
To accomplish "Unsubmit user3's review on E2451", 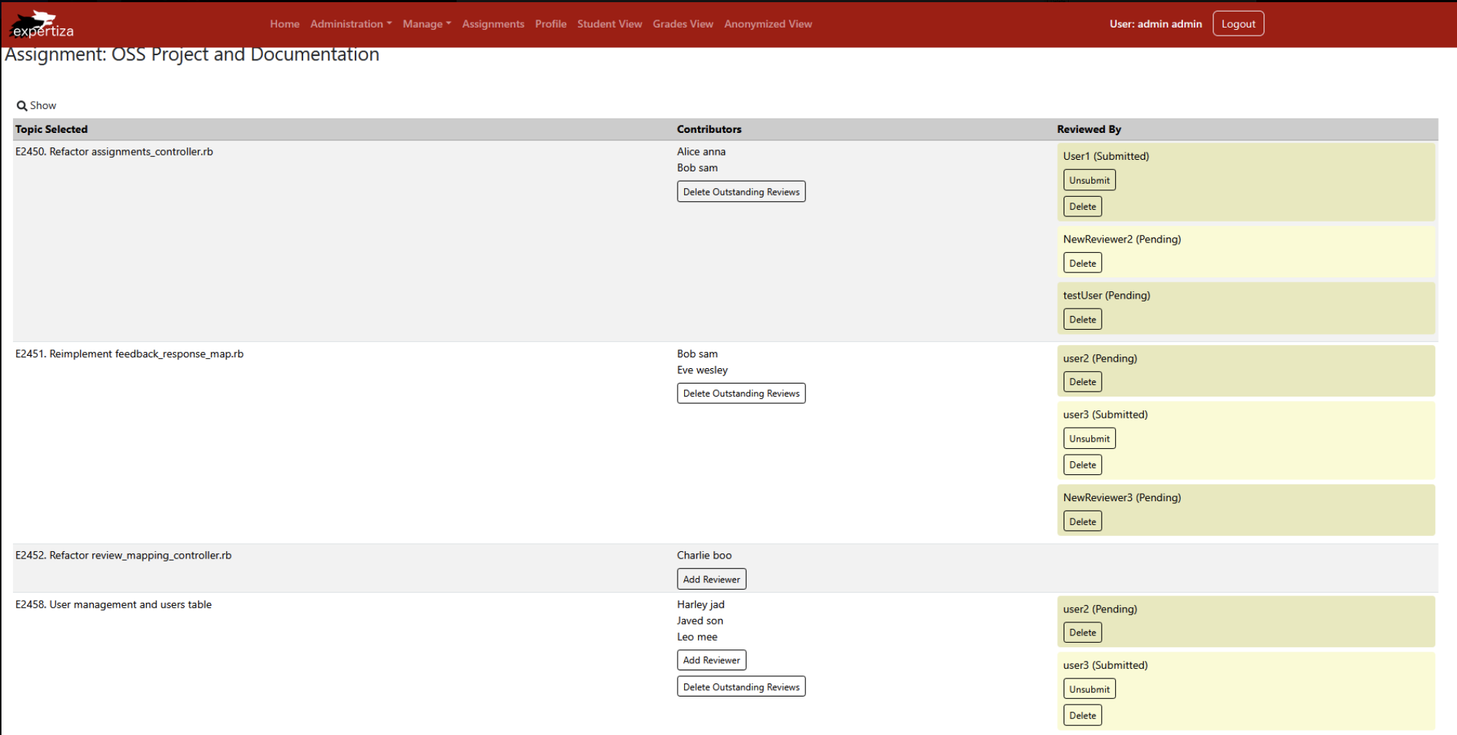I will (x=1088, y=439).
